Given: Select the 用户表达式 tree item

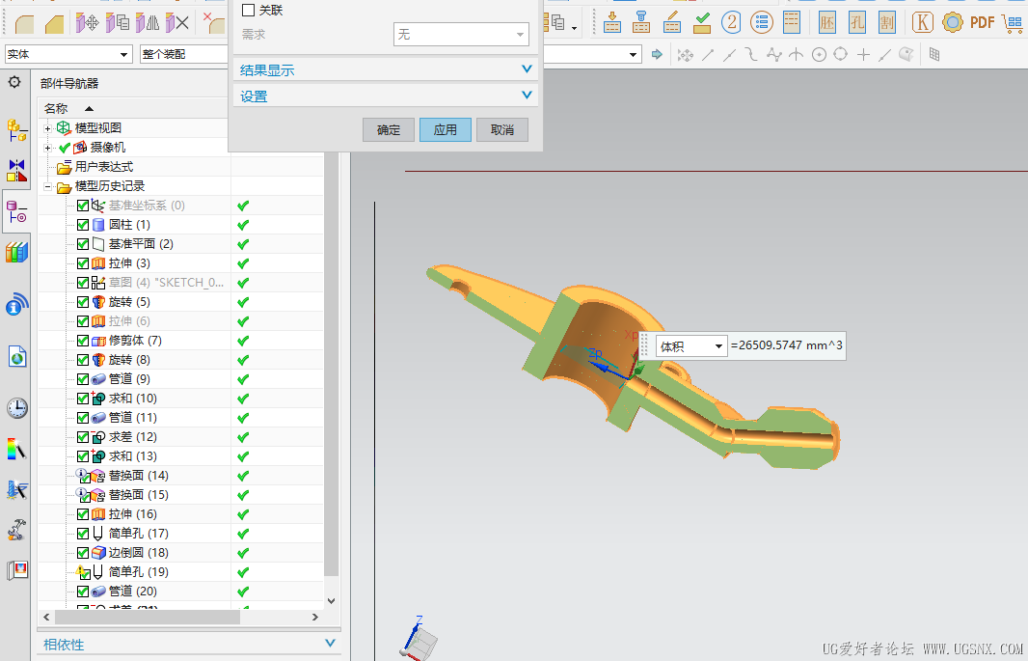Looking at the screenshot, I should click(103, 167).
